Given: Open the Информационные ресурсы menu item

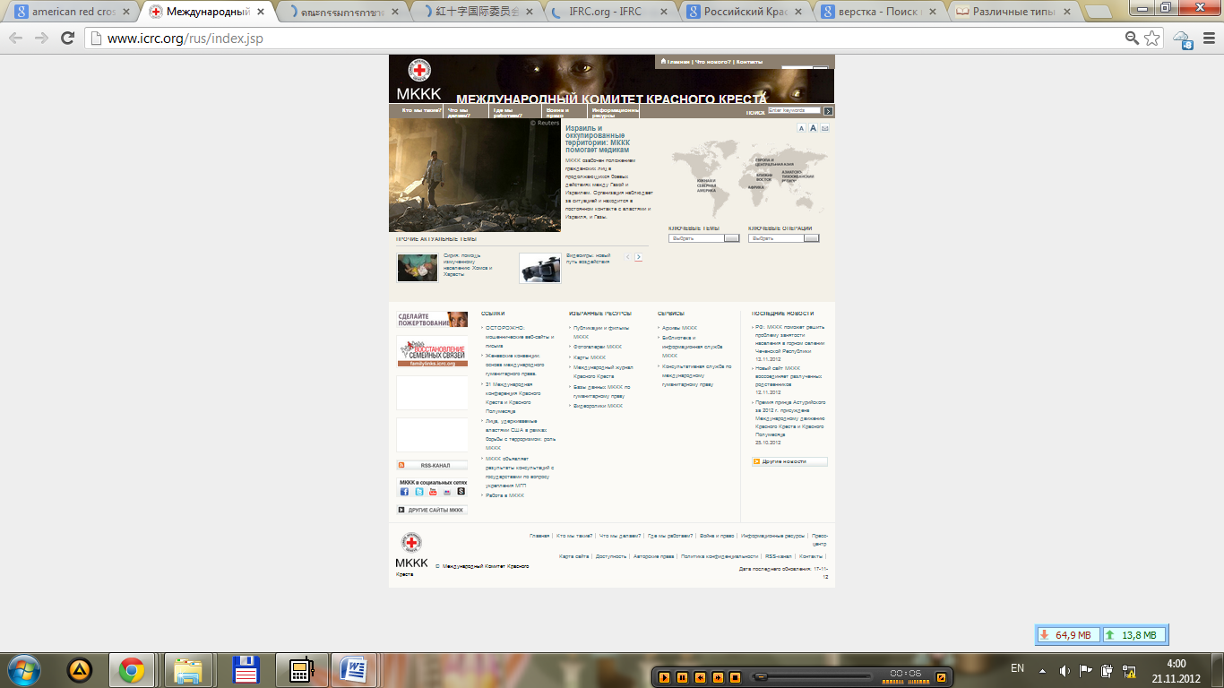Looking at the screenshot, I should pyautogui.click(x=614, y=112).
